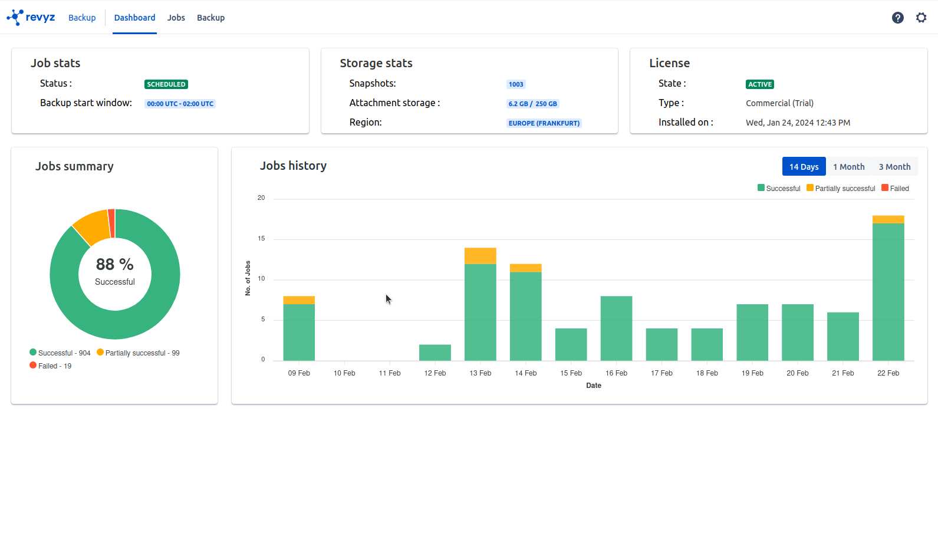Viewport: 938px width, 533px height.
Task: Select the 3 Month range button
Action: (x=894, y=167)
